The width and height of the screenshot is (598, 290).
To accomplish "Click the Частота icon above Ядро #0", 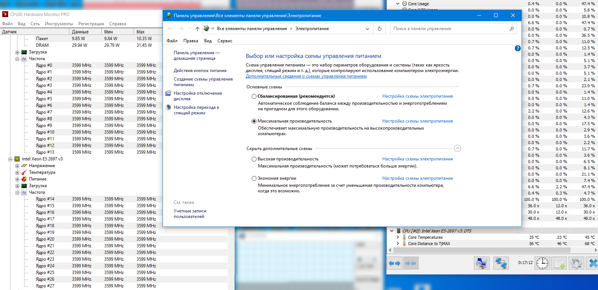I will pyautogui.click(x=24, y=59).
